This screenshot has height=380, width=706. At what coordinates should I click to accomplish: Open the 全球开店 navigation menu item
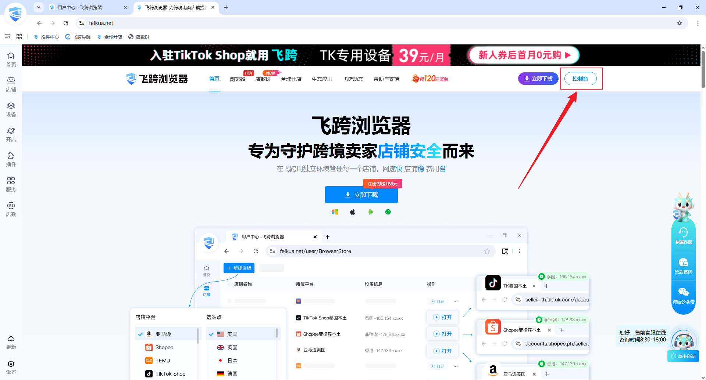291,79
